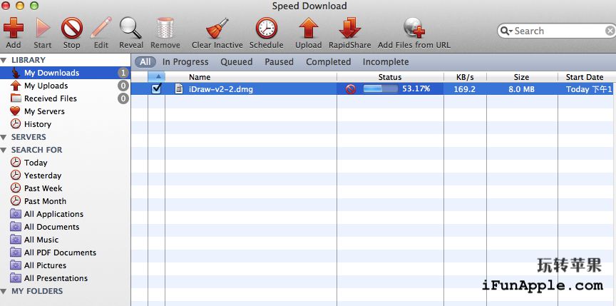This screenshot has width=616, height=306.
Task: Collapse the SERVERS section triangle
Action: point(4,138)
